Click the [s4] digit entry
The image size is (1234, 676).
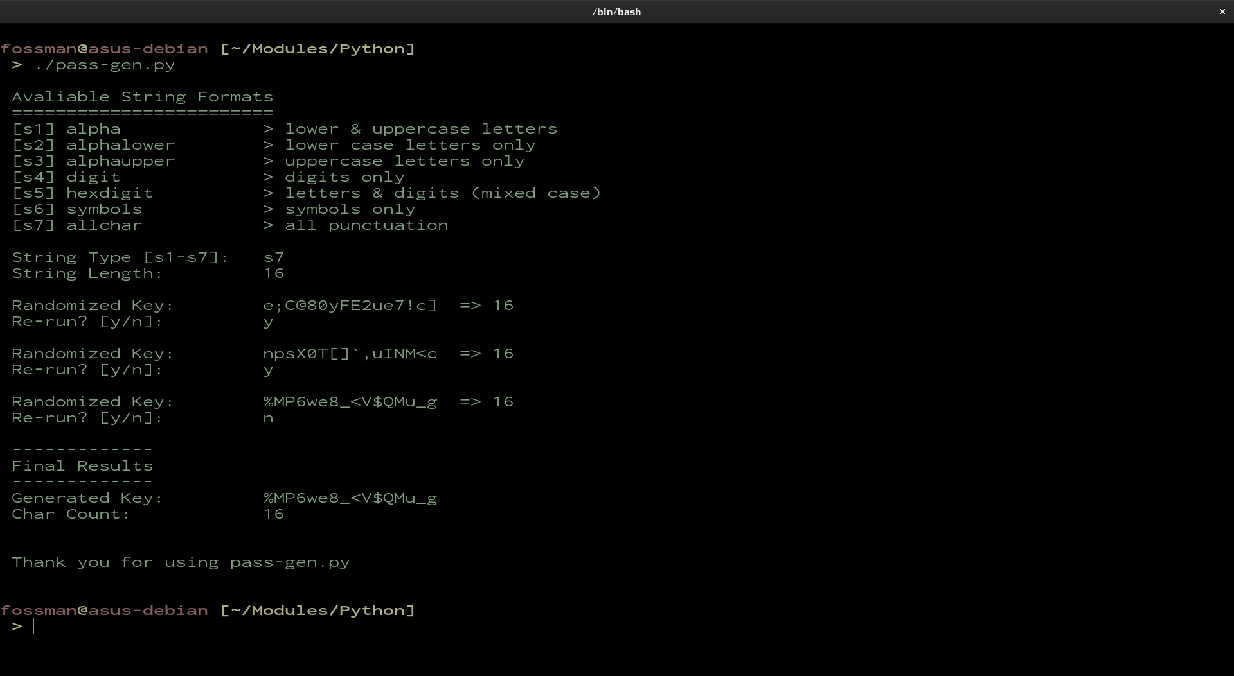point(66,177)
